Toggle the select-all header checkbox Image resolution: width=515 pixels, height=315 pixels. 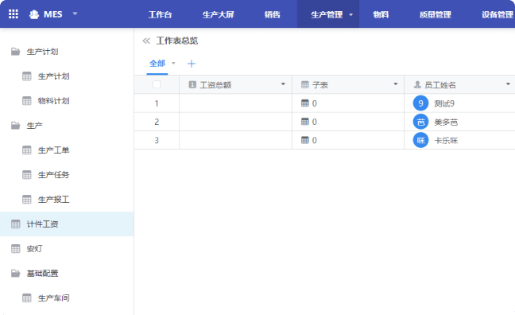(157, 84)
